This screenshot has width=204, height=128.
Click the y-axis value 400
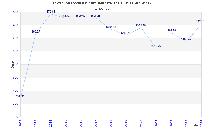pos(16,91)
